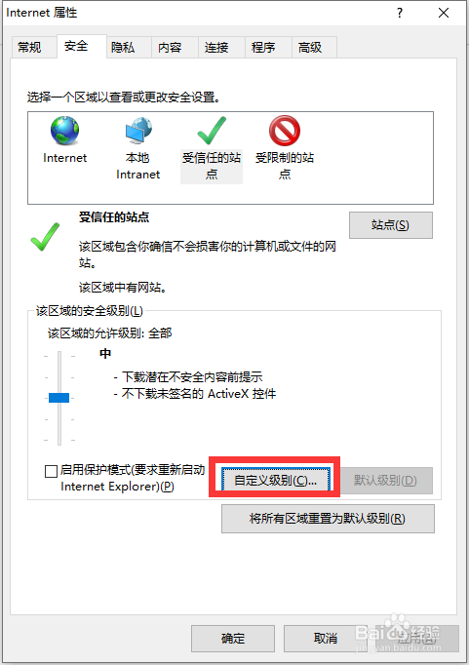Go to the 内容 tab
Image resolution: width=469 pixels, height=665 pixels.
(x=170, y=47)
